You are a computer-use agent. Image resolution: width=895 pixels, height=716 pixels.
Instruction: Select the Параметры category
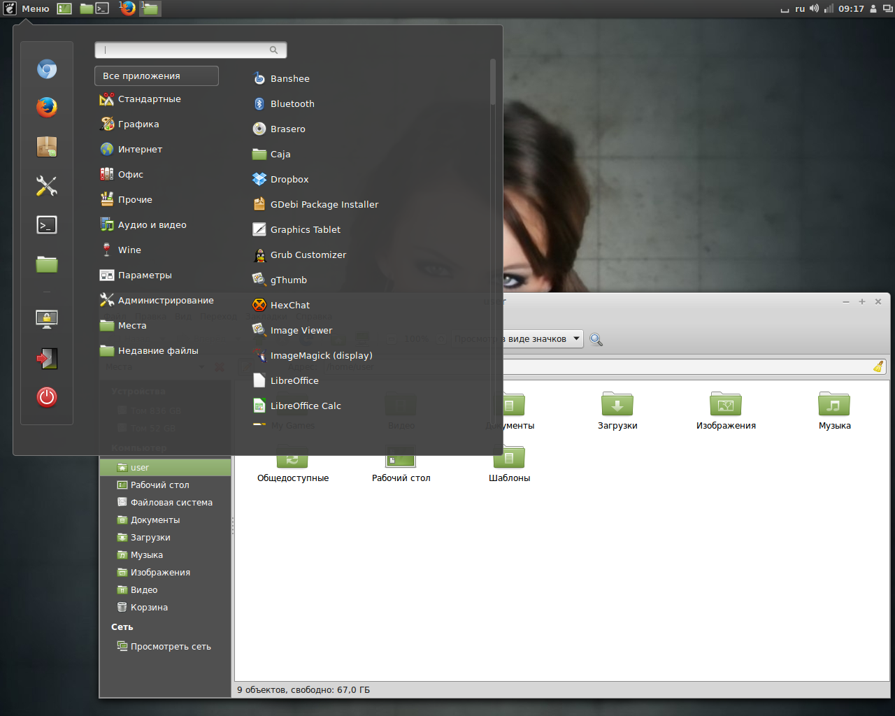coord(135,275)
